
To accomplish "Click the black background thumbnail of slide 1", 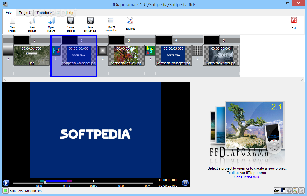I will [22, 40].
